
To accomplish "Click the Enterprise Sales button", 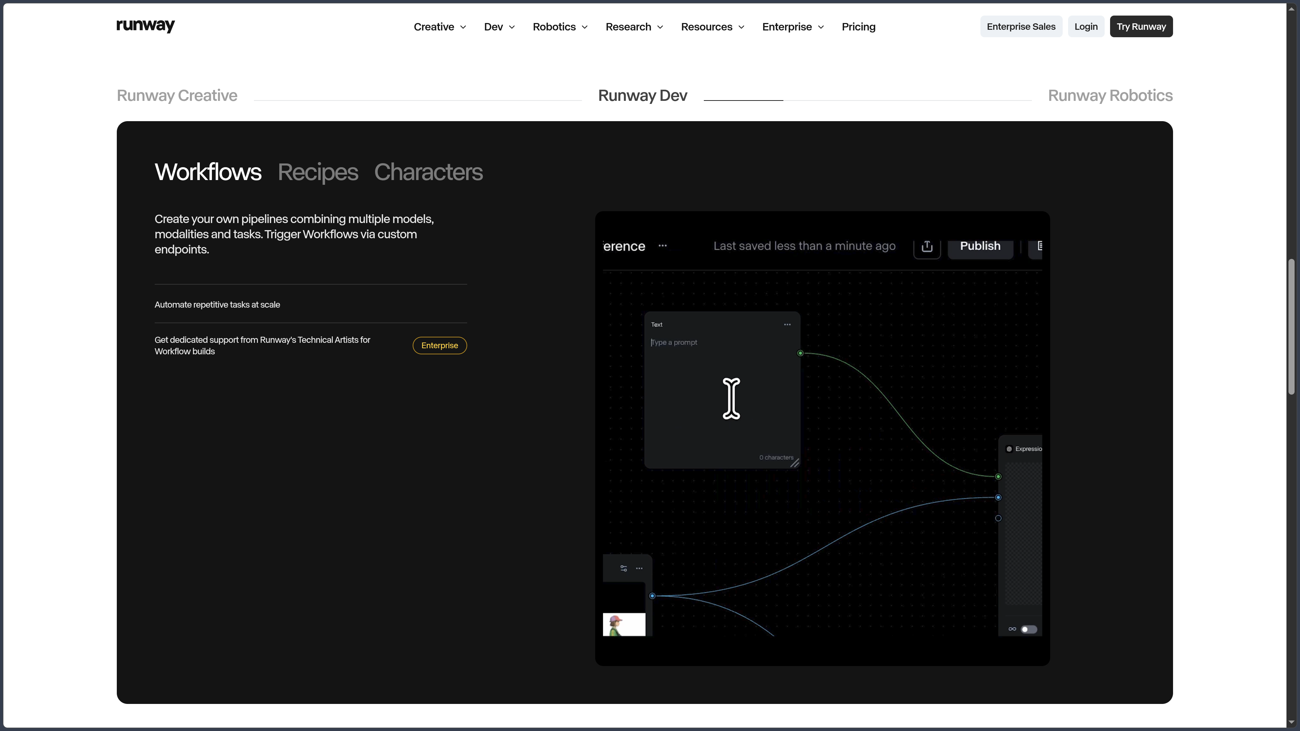I will (x=1021, y=26).
